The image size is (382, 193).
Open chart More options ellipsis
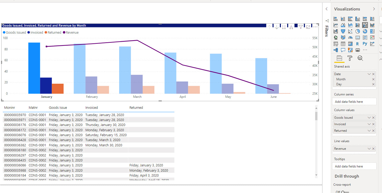click(x=315, y=27)
